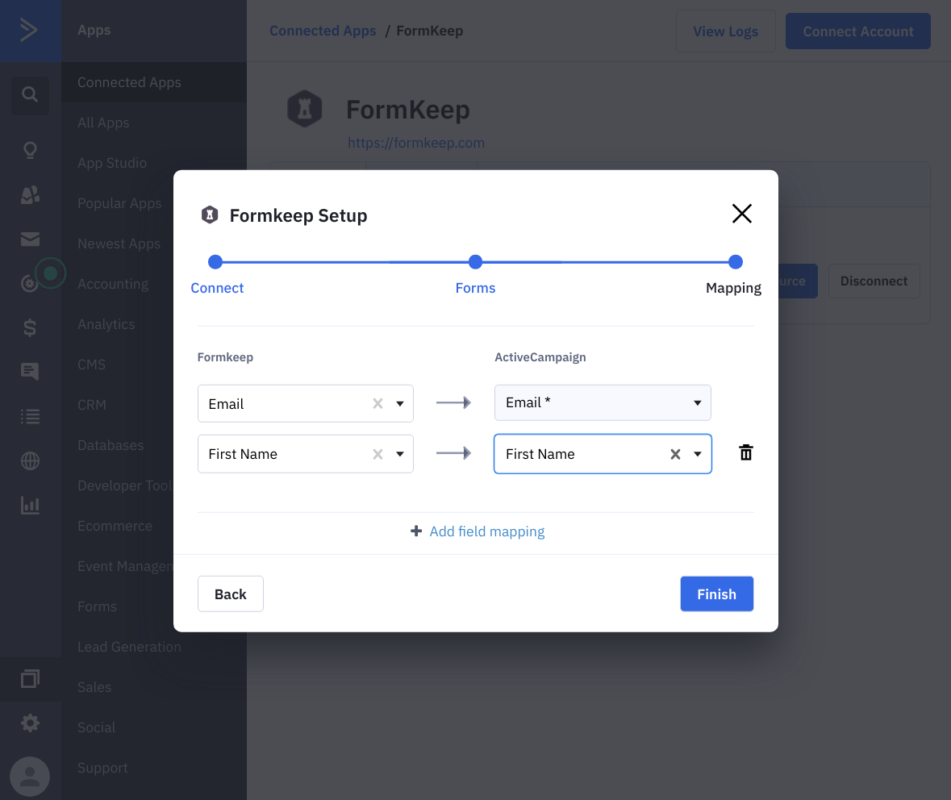
Task: Click the Back button
Action: click(x=231, y=594)
